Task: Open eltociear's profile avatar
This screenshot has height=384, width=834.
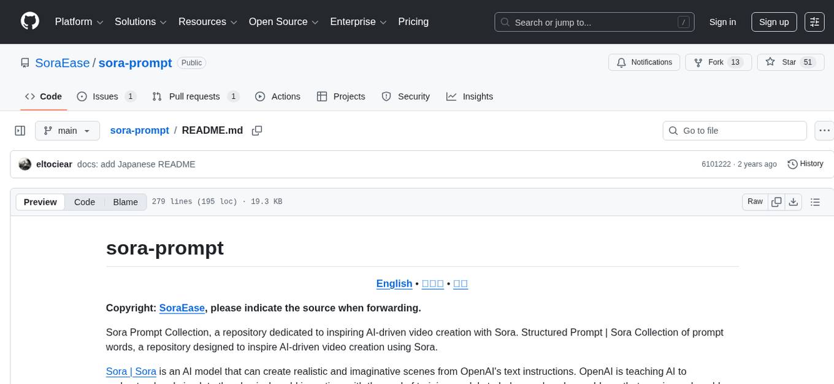Action: coord(25,164)
